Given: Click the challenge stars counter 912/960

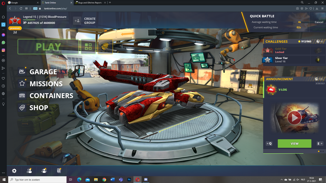Looking at the screenshot, I should pos(304,41).
